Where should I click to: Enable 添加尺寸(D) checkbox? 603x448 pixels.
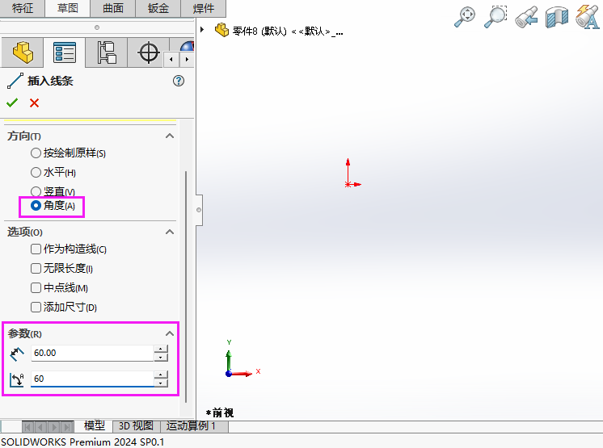pyautogui.click(x=36, y=307)
